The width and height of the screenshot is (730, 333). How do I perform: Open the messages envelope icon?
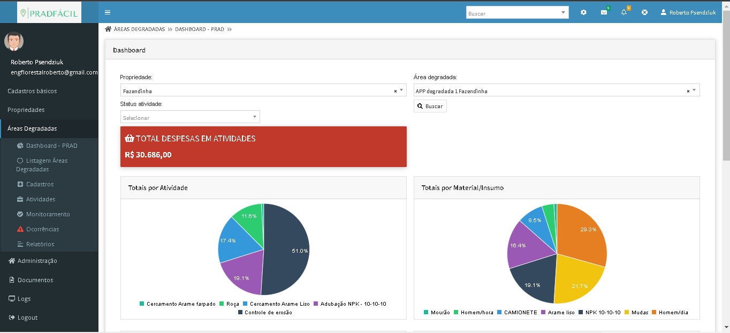point(604,12)
